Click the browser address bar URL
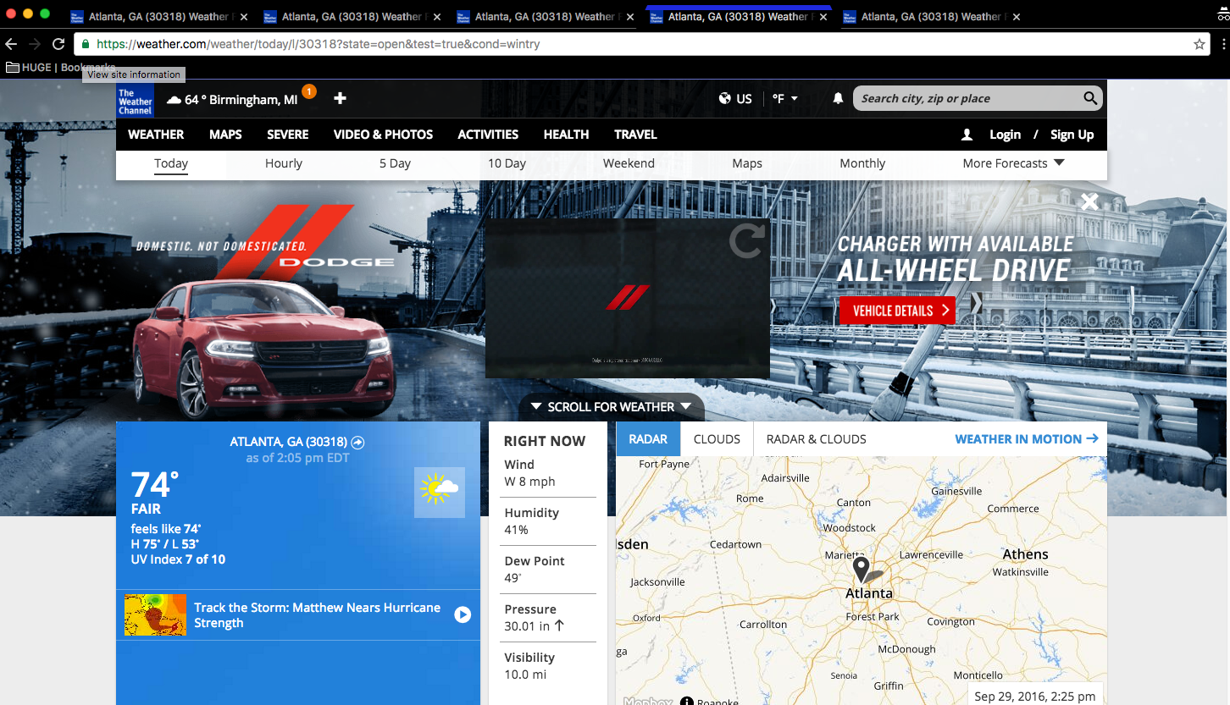Image resolution: width=1230 pixels, height=705 pixels. point(318,44)
